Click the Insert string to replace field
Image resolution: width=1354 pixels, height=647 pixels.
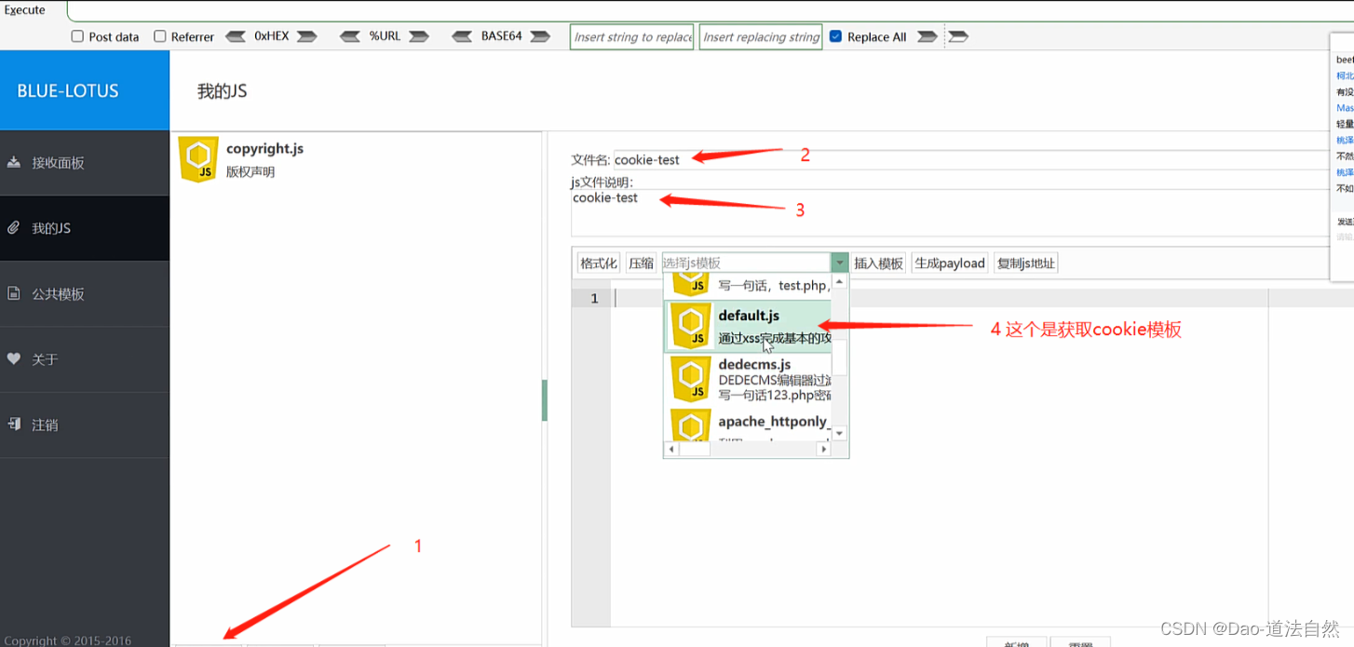[631, 37]
